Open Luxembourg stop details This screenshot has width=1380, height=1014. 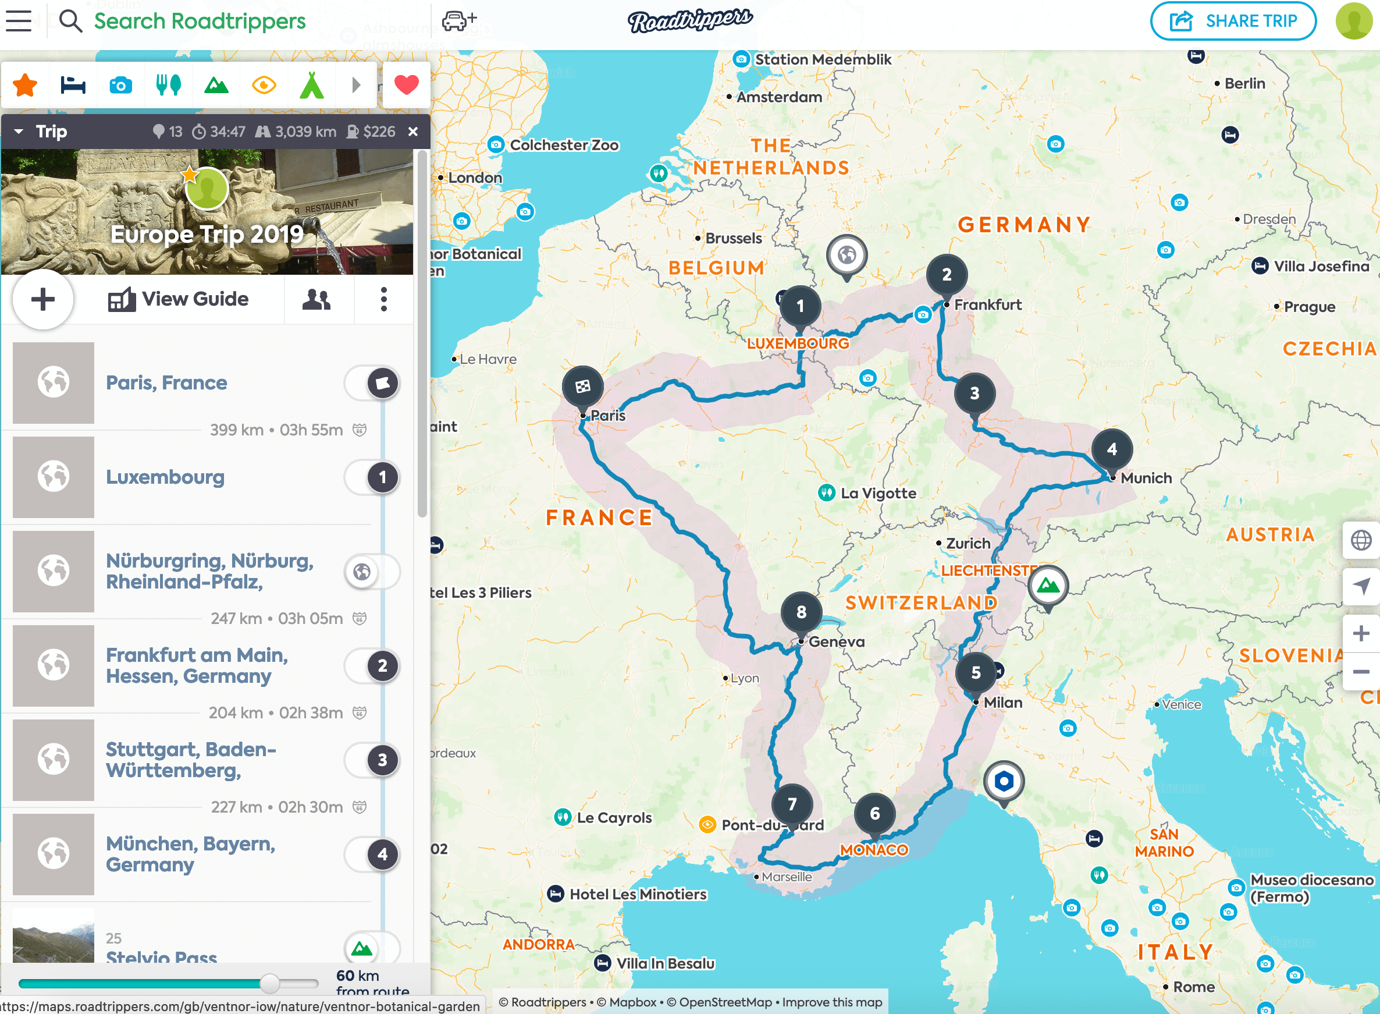tap(165, 477)
